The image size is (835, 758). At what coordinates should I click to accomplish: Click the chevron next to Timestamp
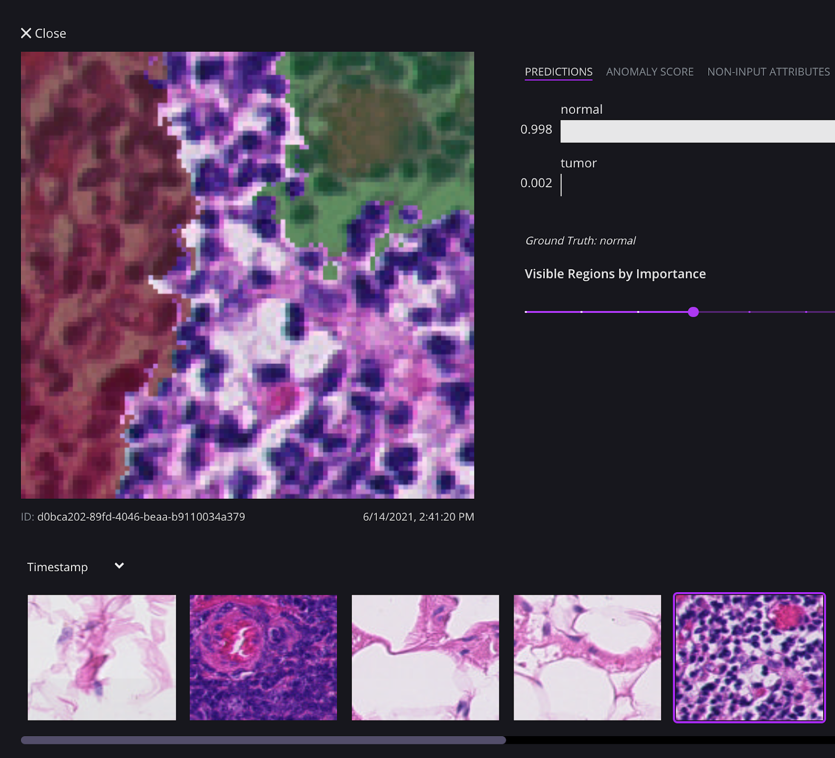(x=120, y=566)
